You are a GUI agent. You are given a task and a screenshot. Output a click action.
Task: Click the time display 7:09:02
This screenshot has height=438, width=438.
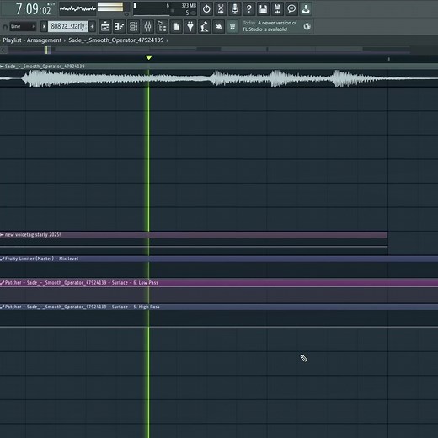coord(33,9)
